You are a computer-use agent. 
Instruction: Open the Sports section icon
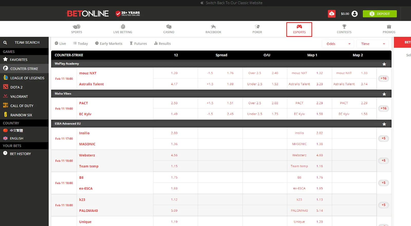pyautogui.click(x=77, y=27)
